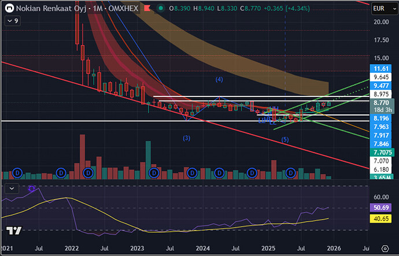The height and width of the screenshot is (256, 399).
Task: Open chart settings gear at bottom right
Action: tap(385, 248)
